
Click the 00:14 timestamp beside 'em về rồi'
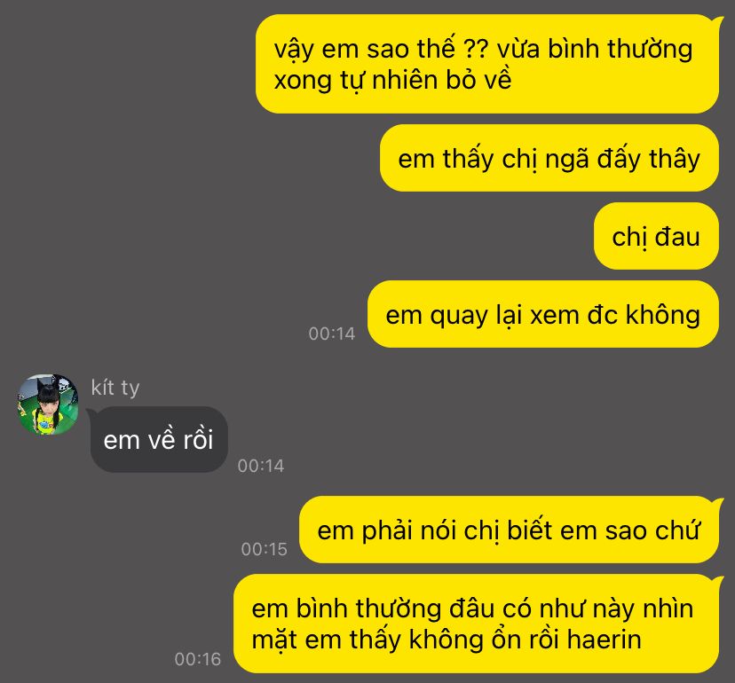click(x=261, y=466)
